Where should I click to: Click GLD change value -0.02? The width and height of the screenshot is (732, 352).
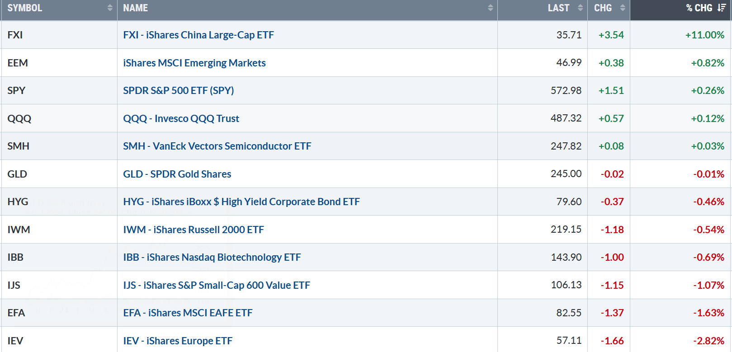click(x=612, y=174)
